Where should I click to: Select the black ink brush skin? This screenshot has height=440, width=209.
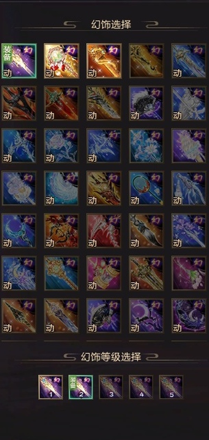[147, 231]
